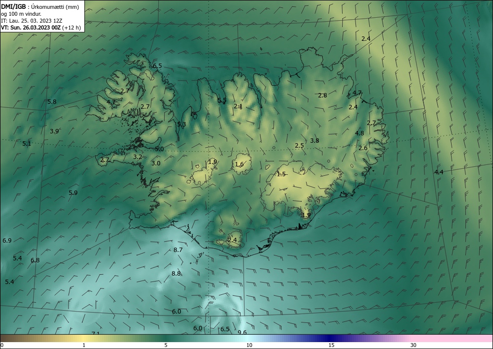Click the dark navy section of the color scale
The height and width of the screenshot is (349, 493).
point(330,338)
